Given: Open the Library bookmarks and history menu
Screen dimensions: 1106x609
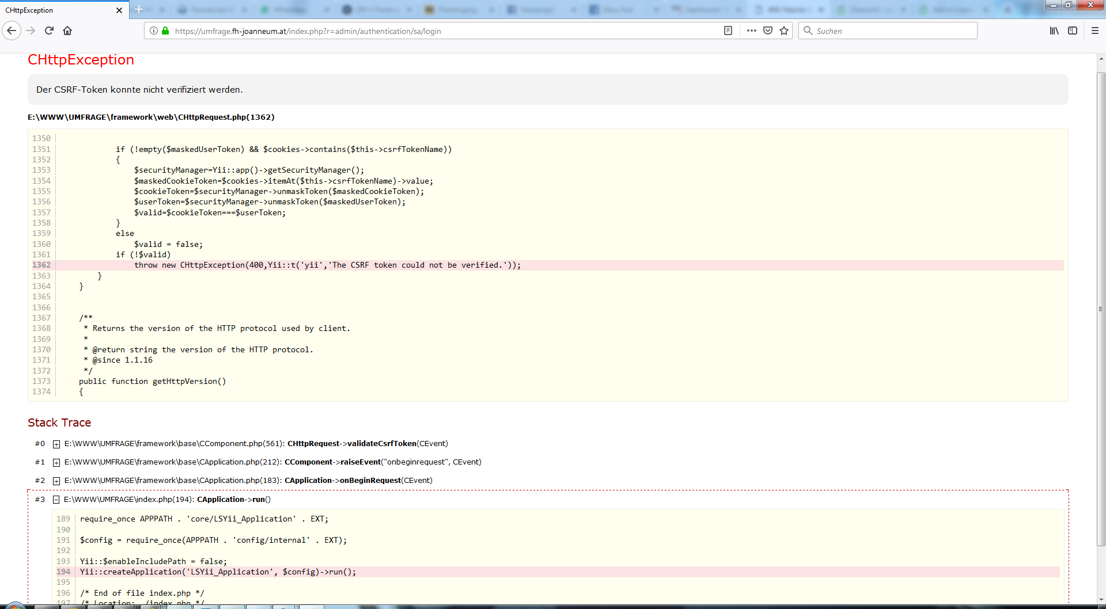Looking at the screenshot, I should coord(1054,31).
